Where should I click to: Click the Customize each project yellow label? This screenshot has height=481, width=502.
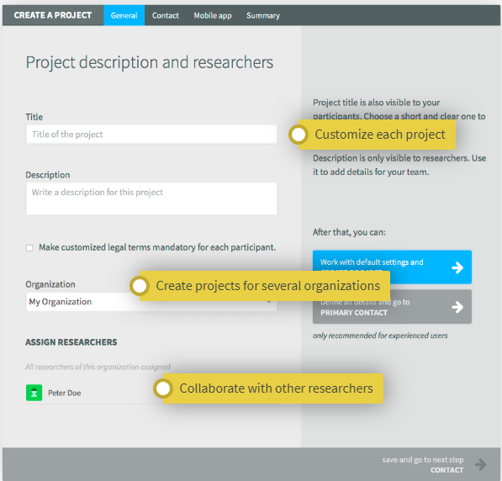[x=378, y=135]
